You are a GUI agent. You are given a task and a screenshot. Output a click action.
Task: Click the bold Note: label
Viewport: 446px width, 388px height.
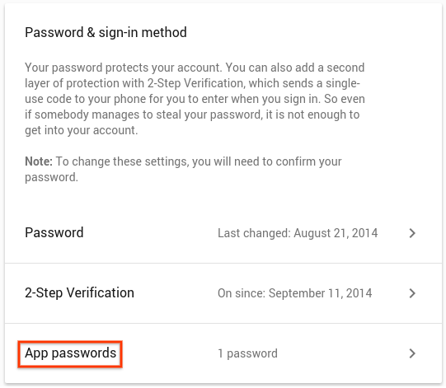point(39,161)
